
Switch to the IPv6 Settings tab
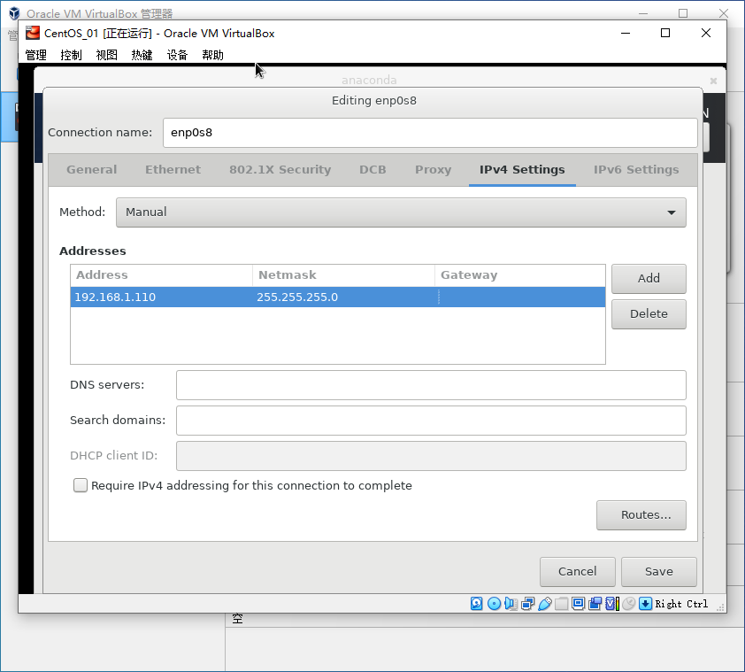[635, 170]
